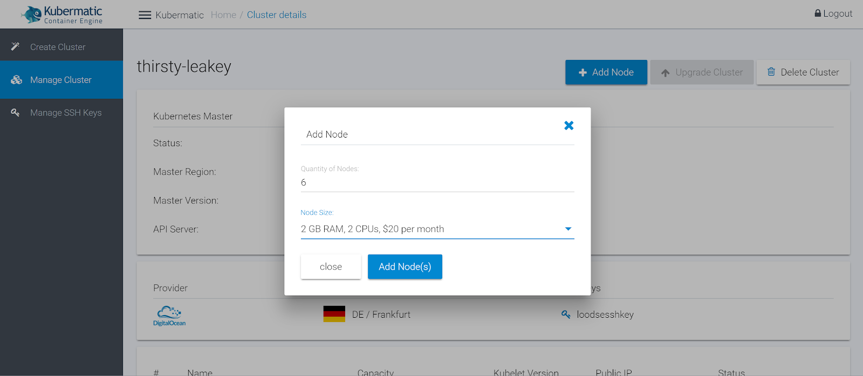The width and height of the screenshot is (863, 376).
Task: Click the Quantity of Nodes field
Action: [437, 183]
